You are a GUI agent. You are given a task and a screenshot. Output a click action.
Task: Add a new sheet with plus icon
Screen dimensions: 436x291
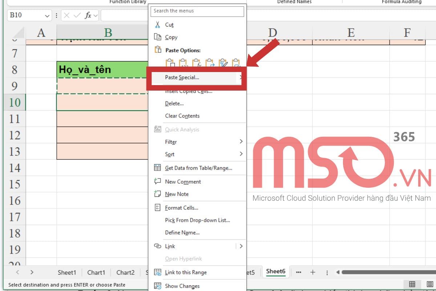click(312, 272)
